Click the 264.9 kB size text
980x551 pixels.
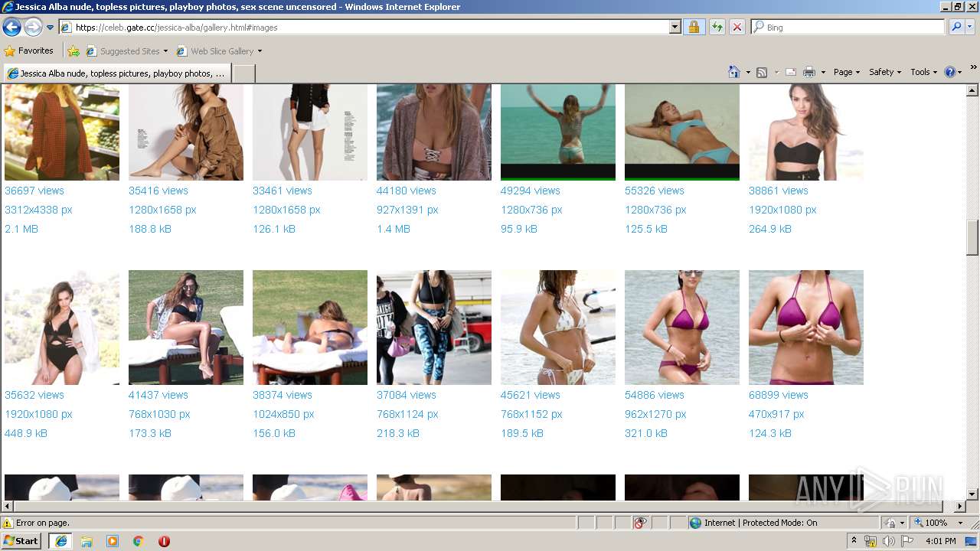coord(770,229)
